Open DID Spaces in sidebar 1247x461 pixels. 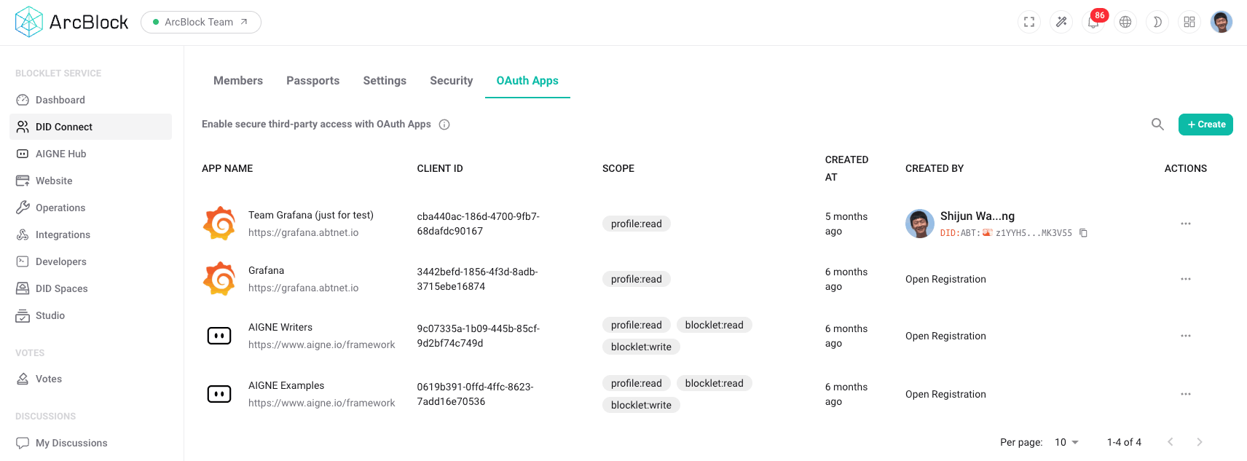[x=90, y=288]
